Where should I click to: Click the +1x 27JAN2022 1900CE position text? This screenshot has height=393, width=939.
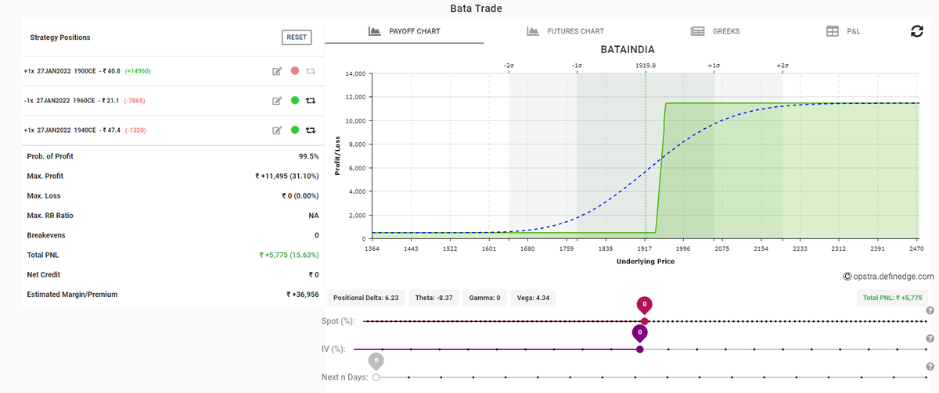tap(72, 71)
